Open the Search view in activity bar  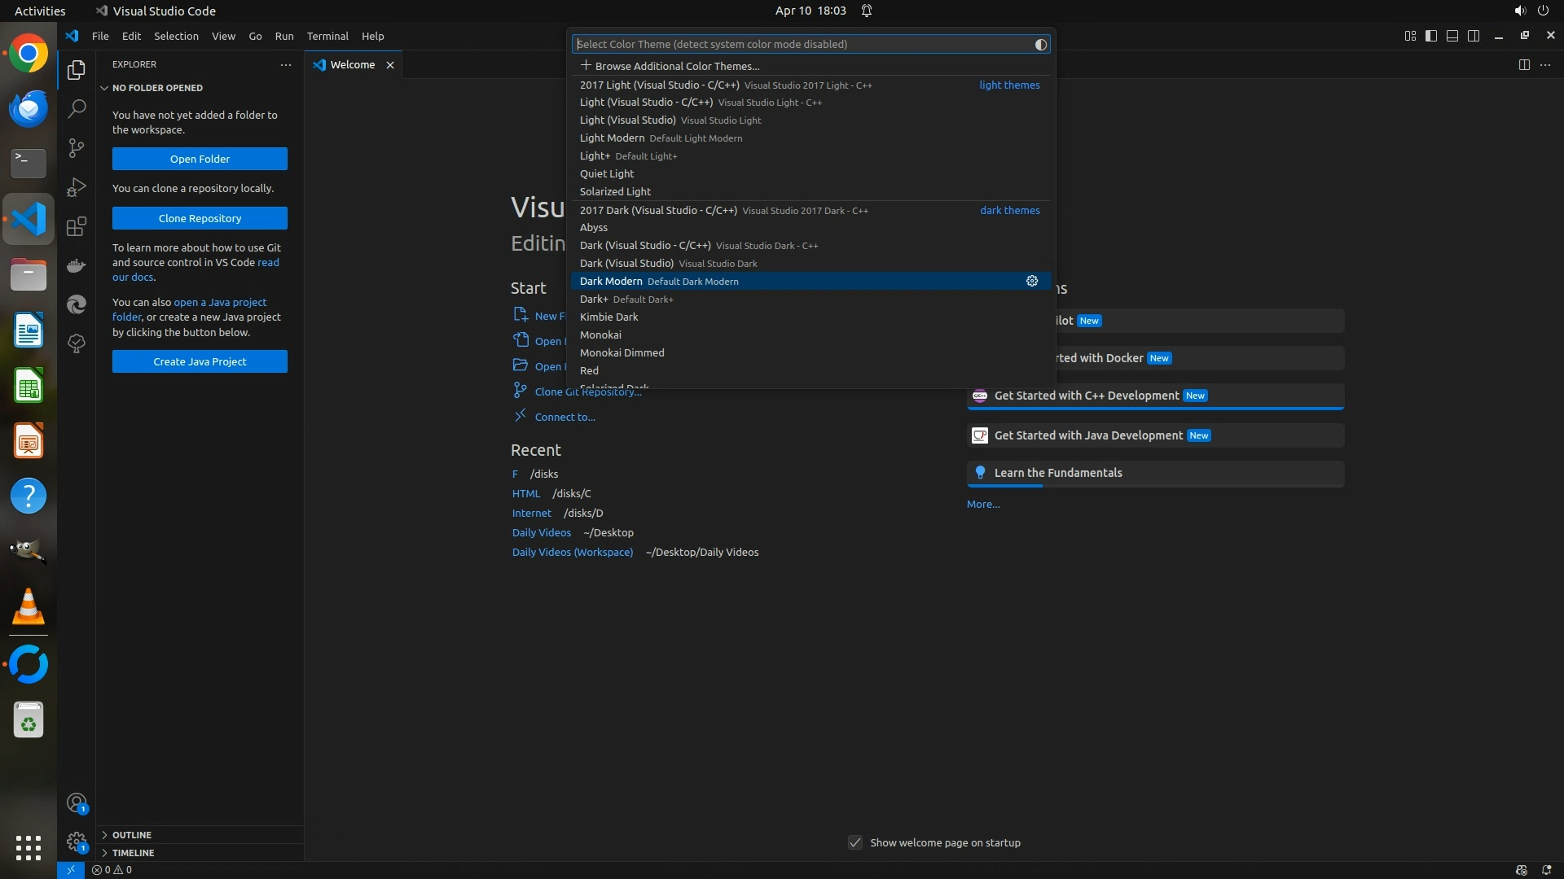(76, 108)
